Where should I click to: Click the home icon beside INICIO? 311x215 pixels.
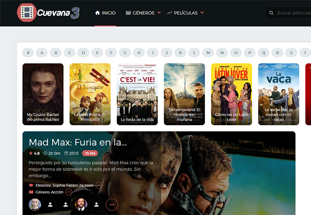pyautogui.click(x=98, y=13)
